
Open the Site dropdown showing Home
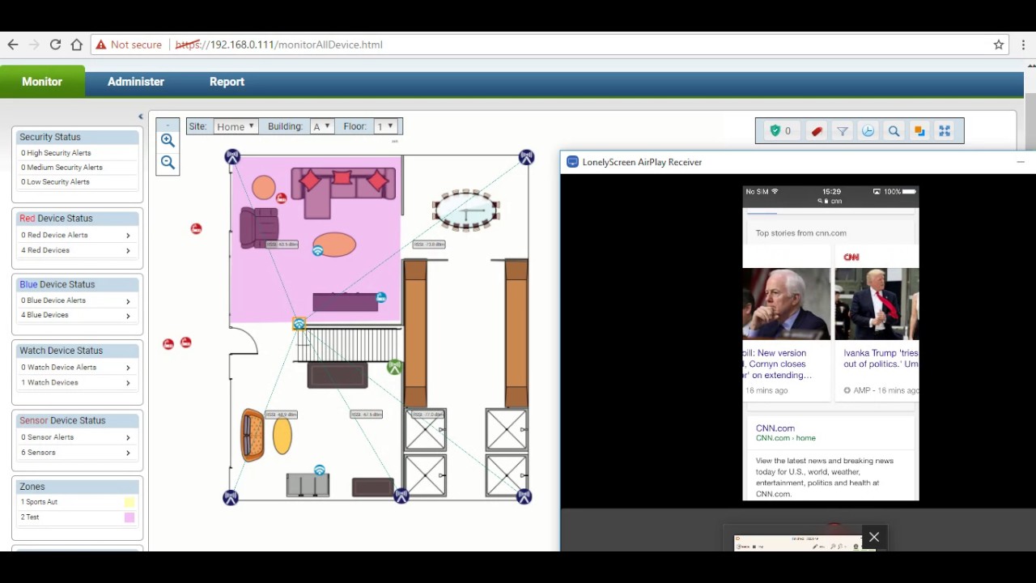coord(236,126)
